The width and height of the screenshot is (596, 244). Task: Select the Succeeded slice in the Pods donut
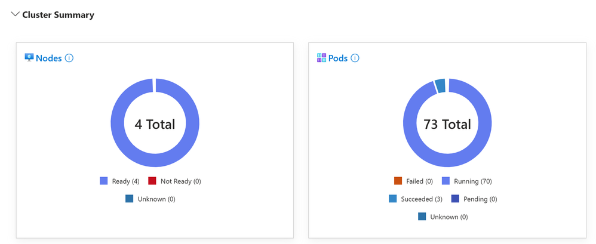click(440, 86)
